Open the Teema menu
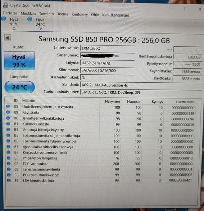This screenshot has height=211, width=204. click(63, 14)
